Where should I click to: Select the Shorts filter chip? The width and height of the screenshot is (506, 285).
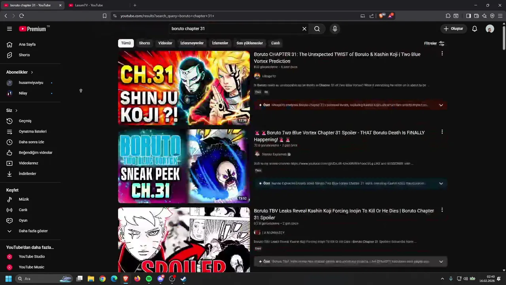(144, 43)
